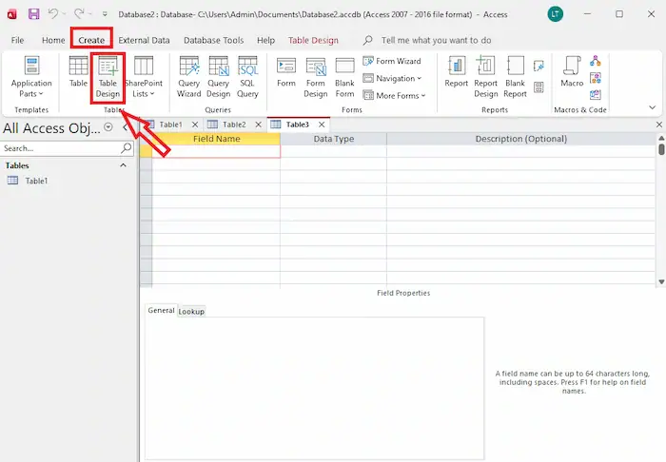Click the Report Design icon
Image resolution: width=666 pixels, height=462 pixels.
[485, 76]
